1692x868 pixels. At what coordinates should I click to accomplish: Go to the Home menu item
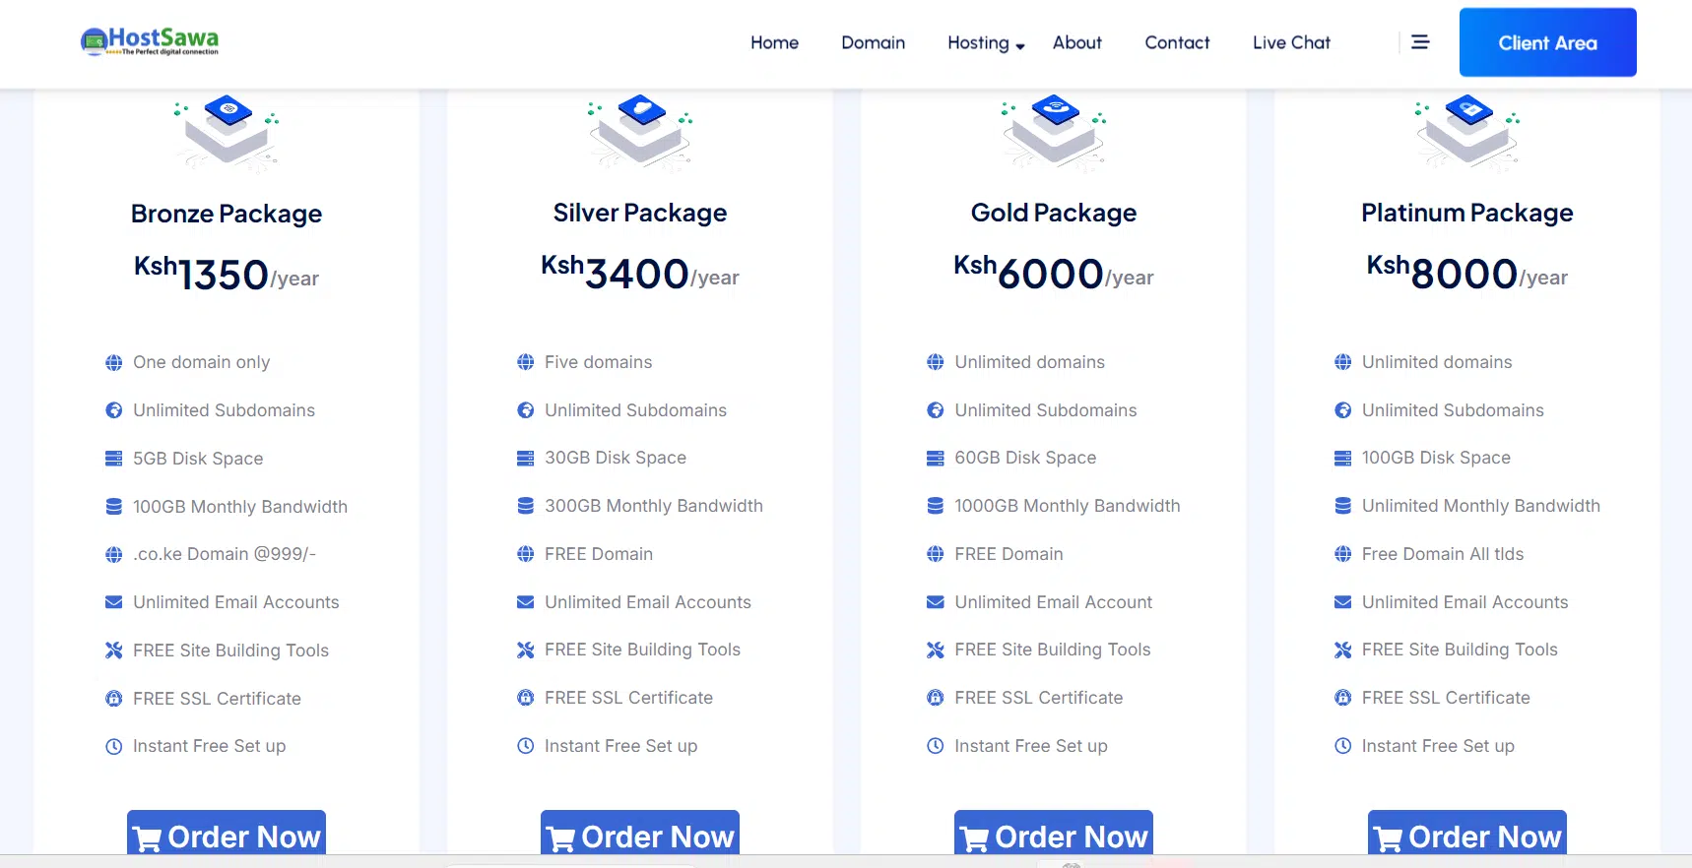pyautogui.click(x=774, y=43)
